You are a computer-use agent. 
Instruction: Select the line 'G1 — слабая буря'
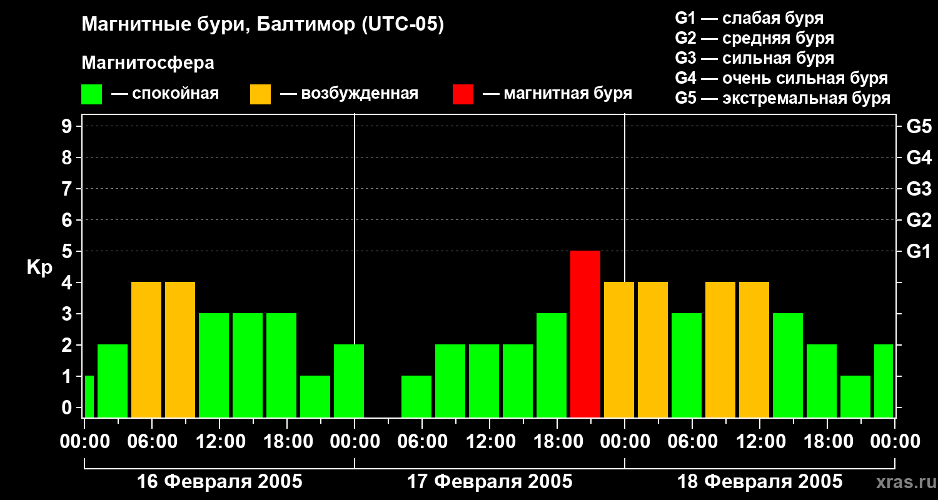click(x=749, y=18)
